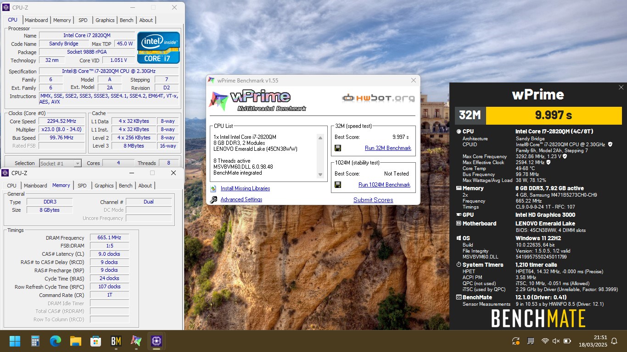
Task: Click the Intel Core i7 badge in CPU-Z
Action: point(158,48)
